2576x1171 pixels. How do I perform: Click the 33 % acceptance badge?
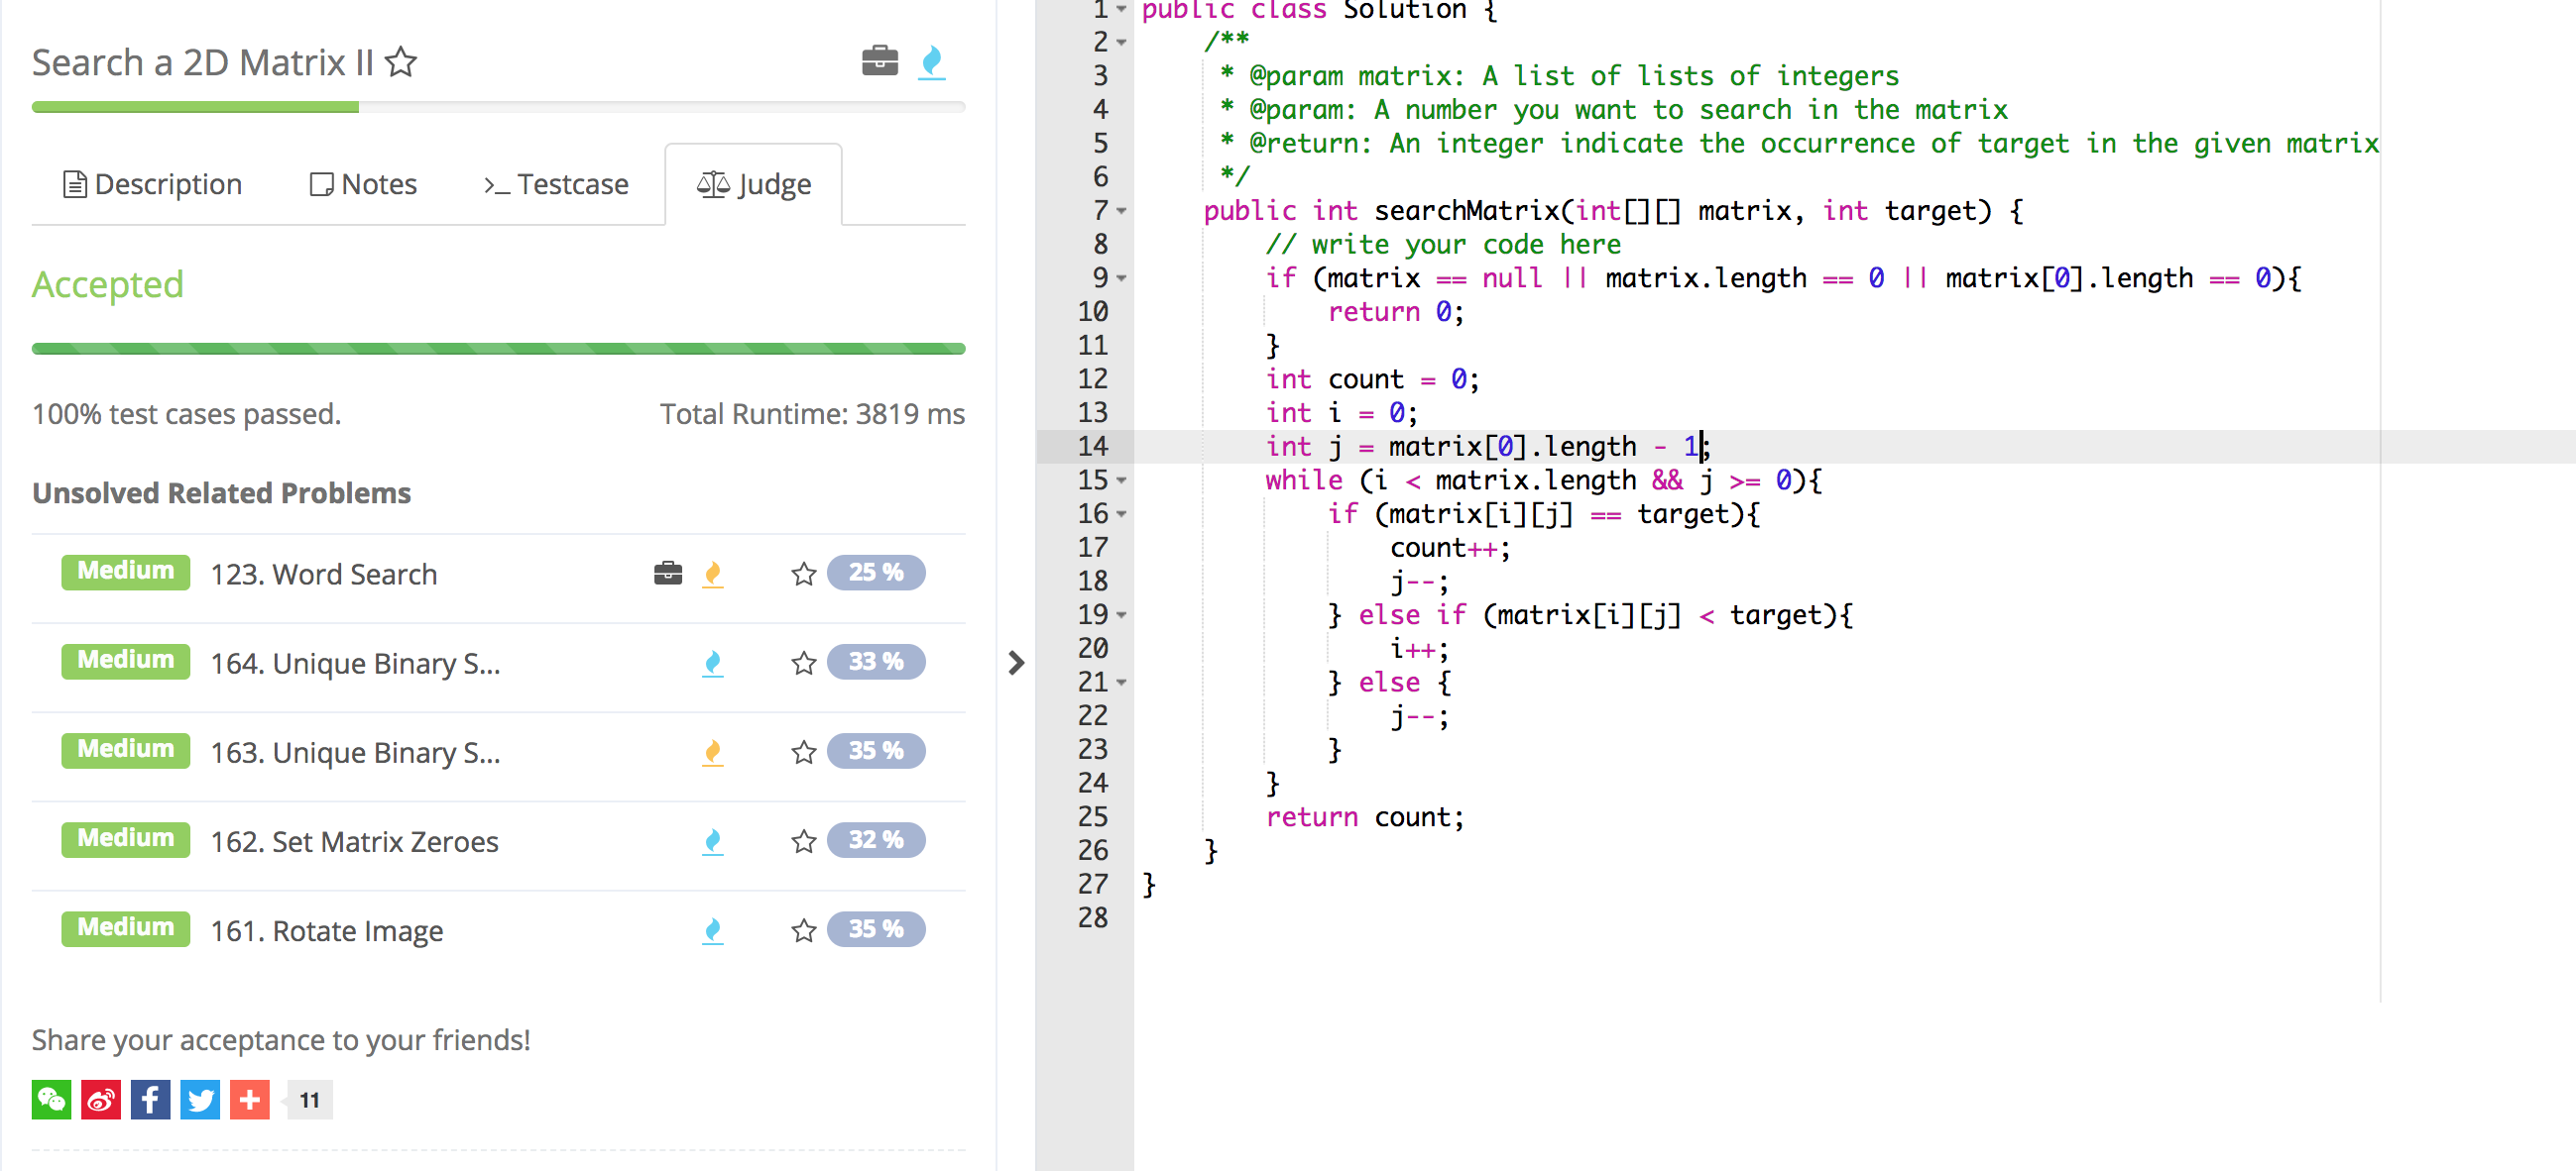point(876,661)
